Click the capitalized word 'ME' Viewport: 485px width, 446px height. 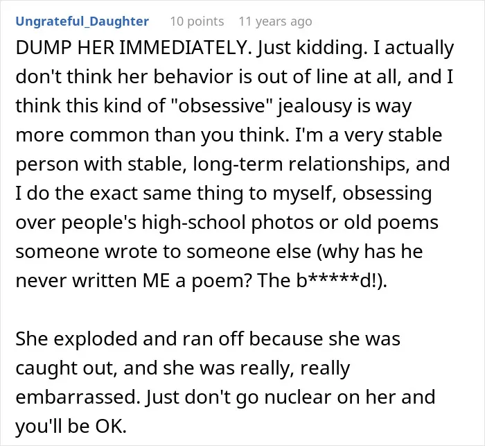click(x=156, y=281)
